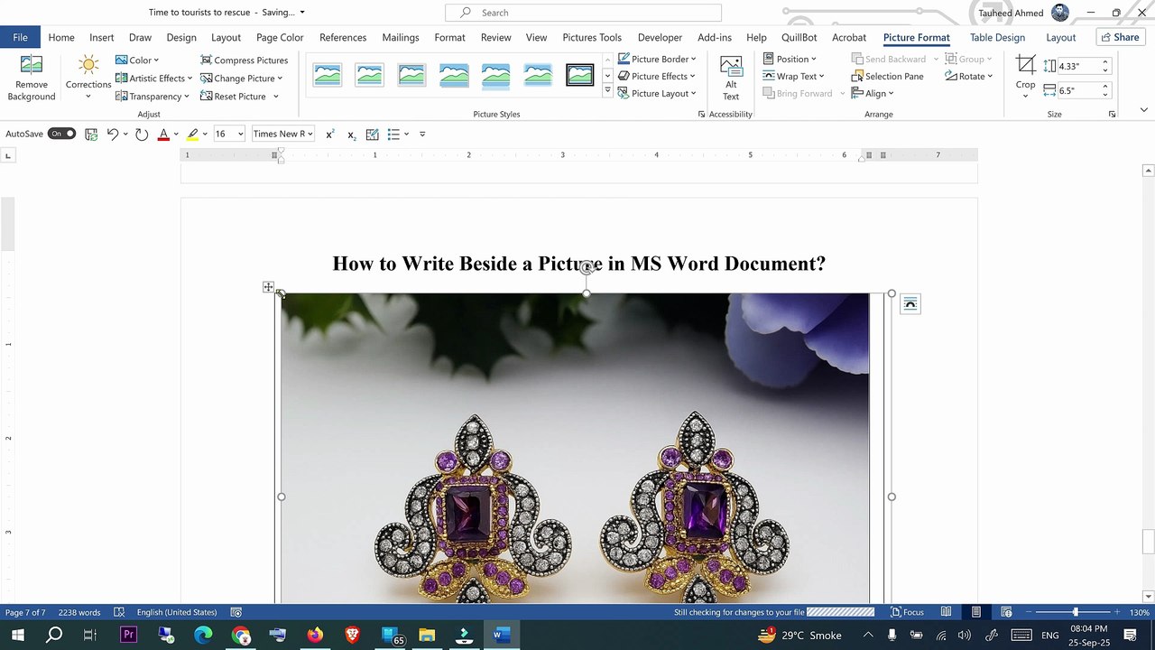Click the Search box in title bar
The image size is (1155, 650).
point(583,13)
